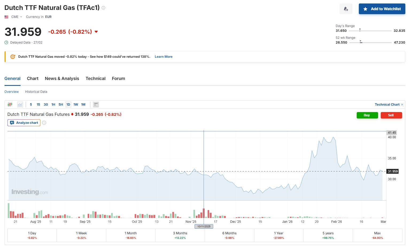Select the 3 Months performance range
The height and width of the screenshot is (249, 412).
(x=180, y=235)
